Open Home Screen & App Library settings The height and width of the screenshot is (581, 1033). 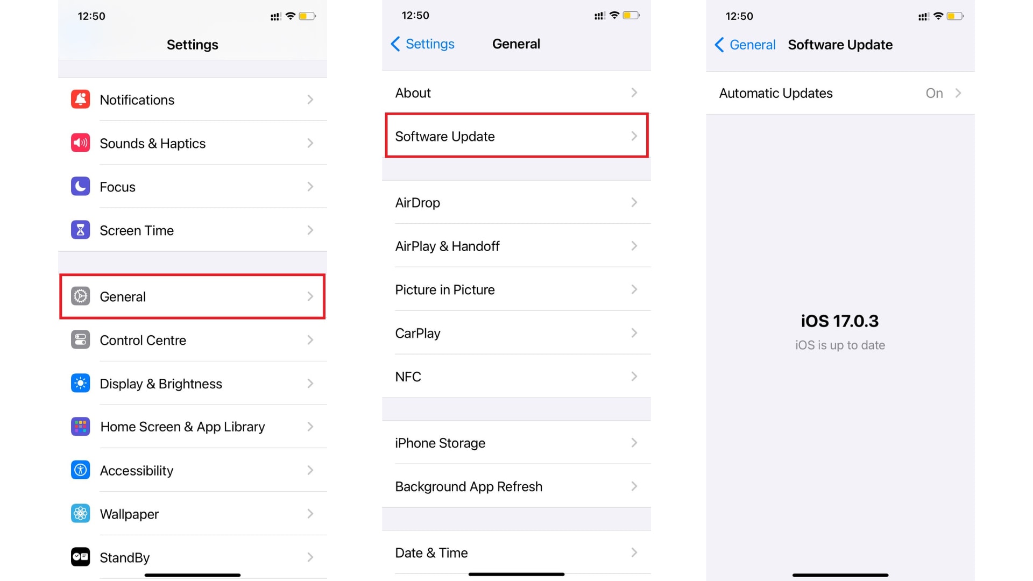point(192,427)
